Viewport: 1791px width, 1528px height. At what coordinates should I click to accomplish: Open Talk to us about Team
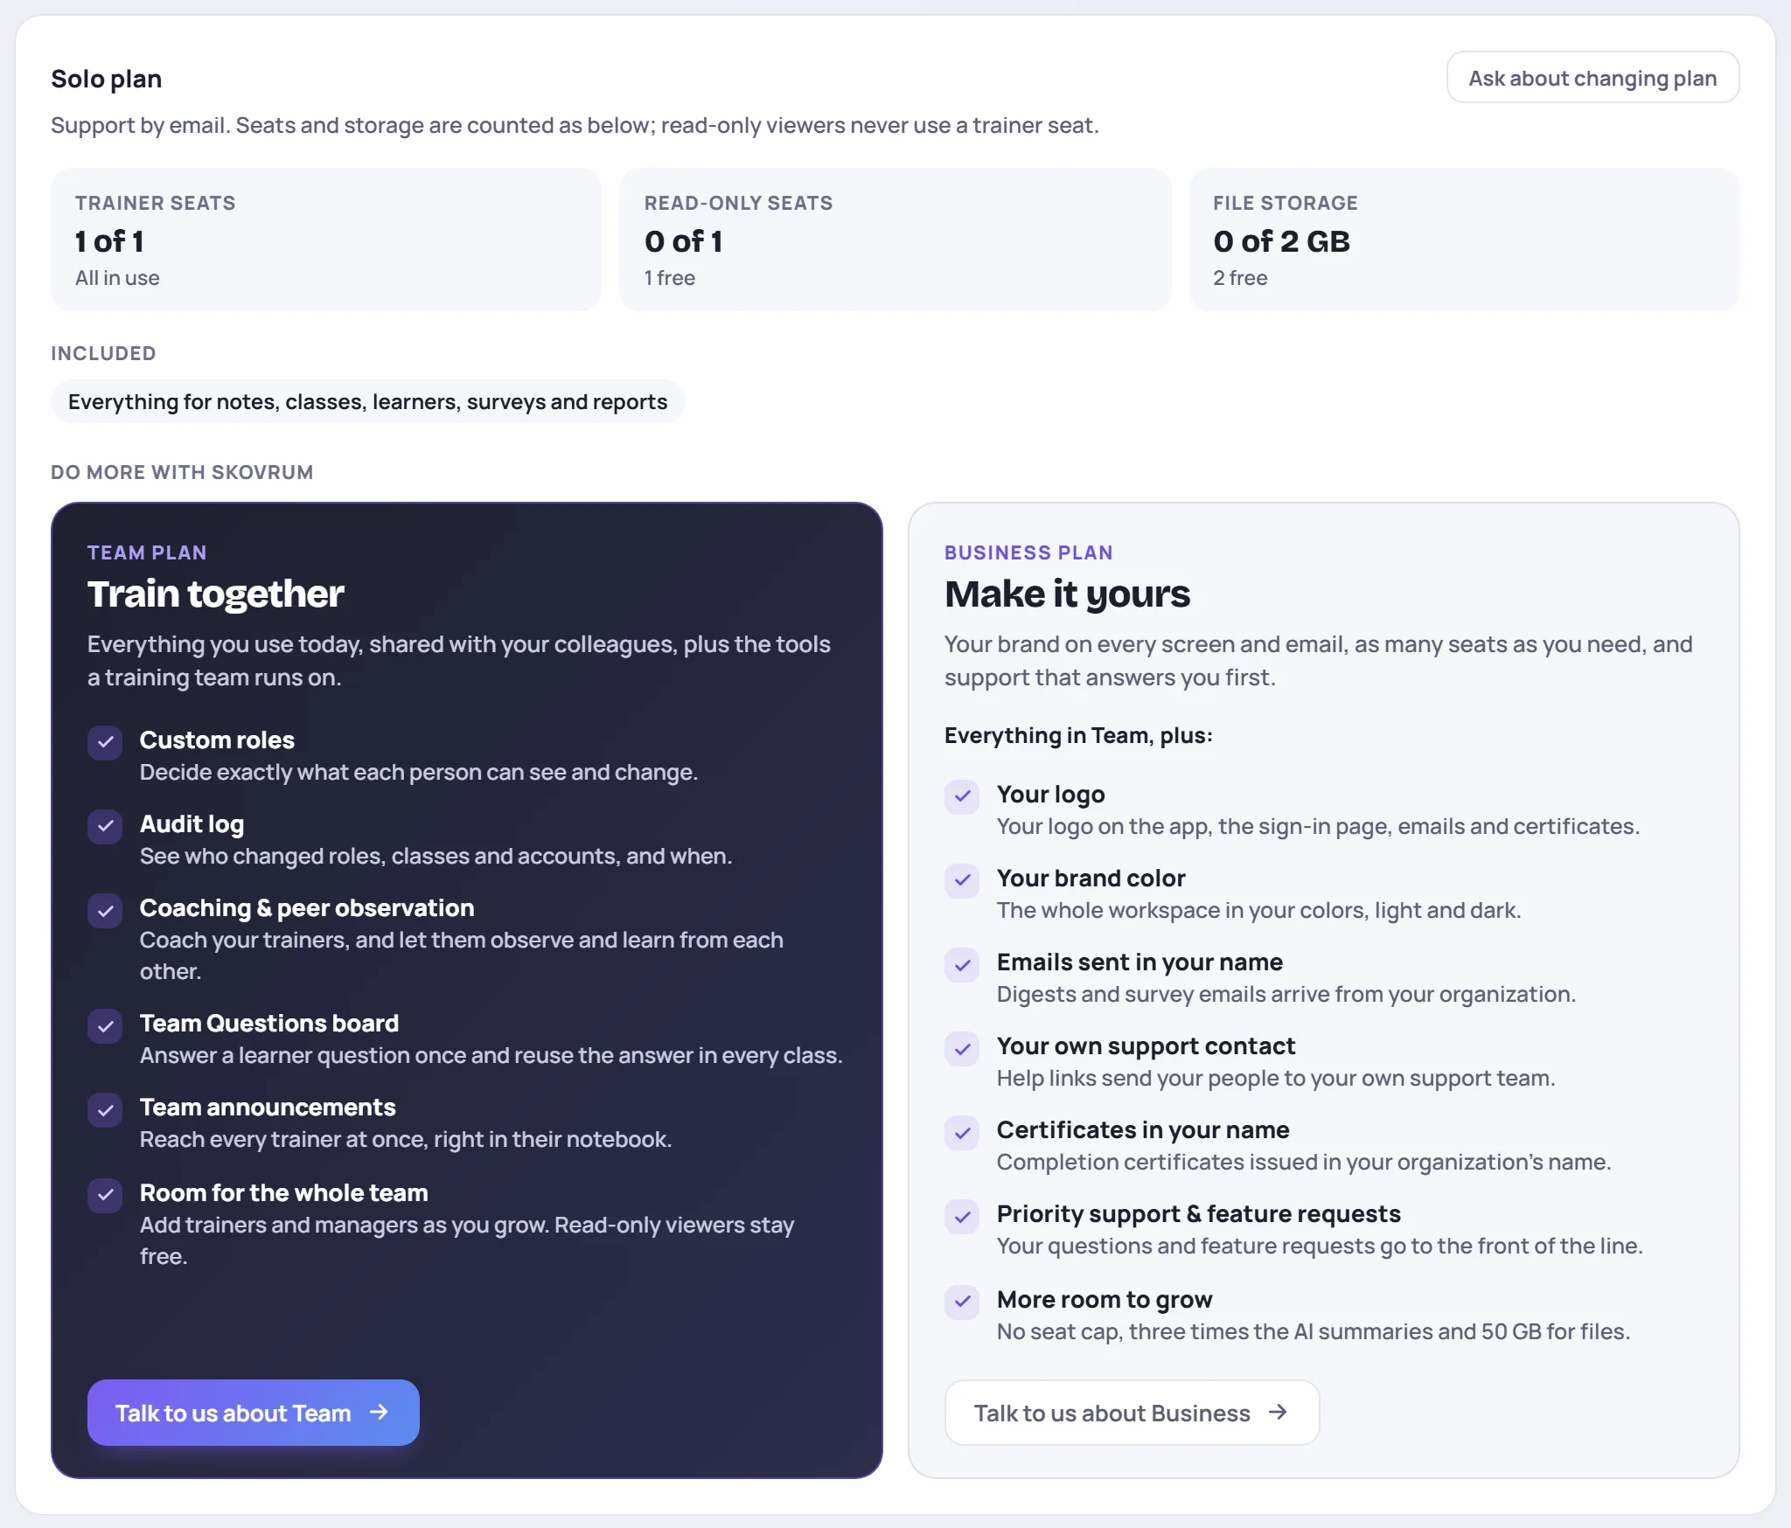click(254, 1413)
